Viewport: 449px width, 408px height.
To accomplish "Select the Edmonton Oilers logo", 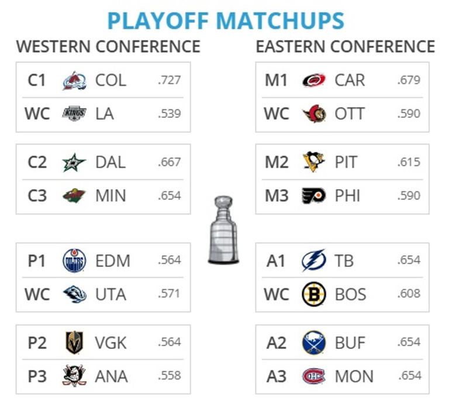I will tap(74, 260).
